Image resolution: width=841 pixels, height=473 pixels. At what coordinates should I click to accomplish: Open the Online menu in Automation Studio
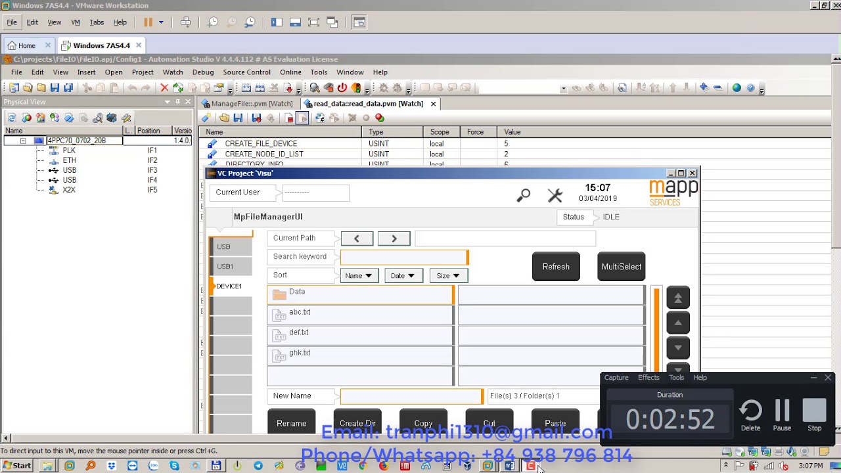click(290, 72)
